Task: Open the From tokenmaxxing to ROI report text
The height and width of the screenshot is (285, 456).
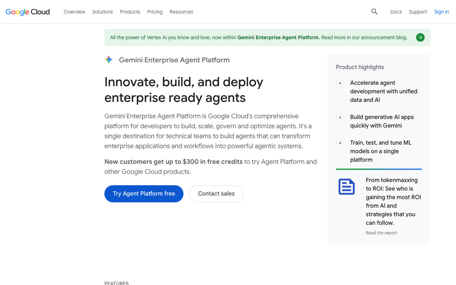Action: 394,202
